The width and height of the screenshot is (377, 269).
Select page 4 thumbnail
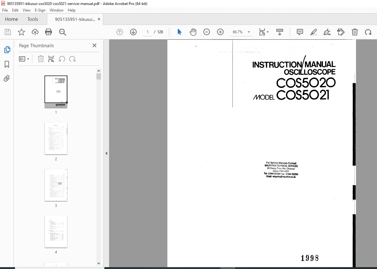(56, 231)
